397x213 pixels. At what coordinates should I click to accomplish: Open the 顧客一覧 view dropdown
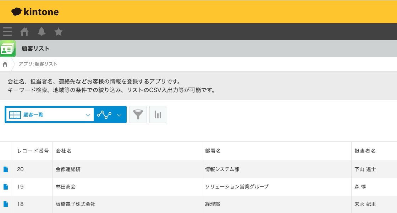[50, 114]
